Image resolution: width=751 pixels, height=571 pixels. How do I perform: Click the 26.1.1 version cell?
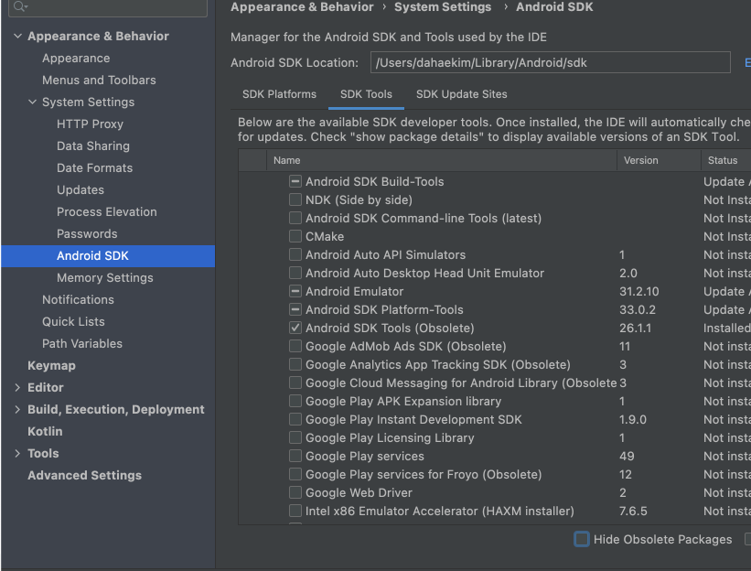(x=635, y=329)
